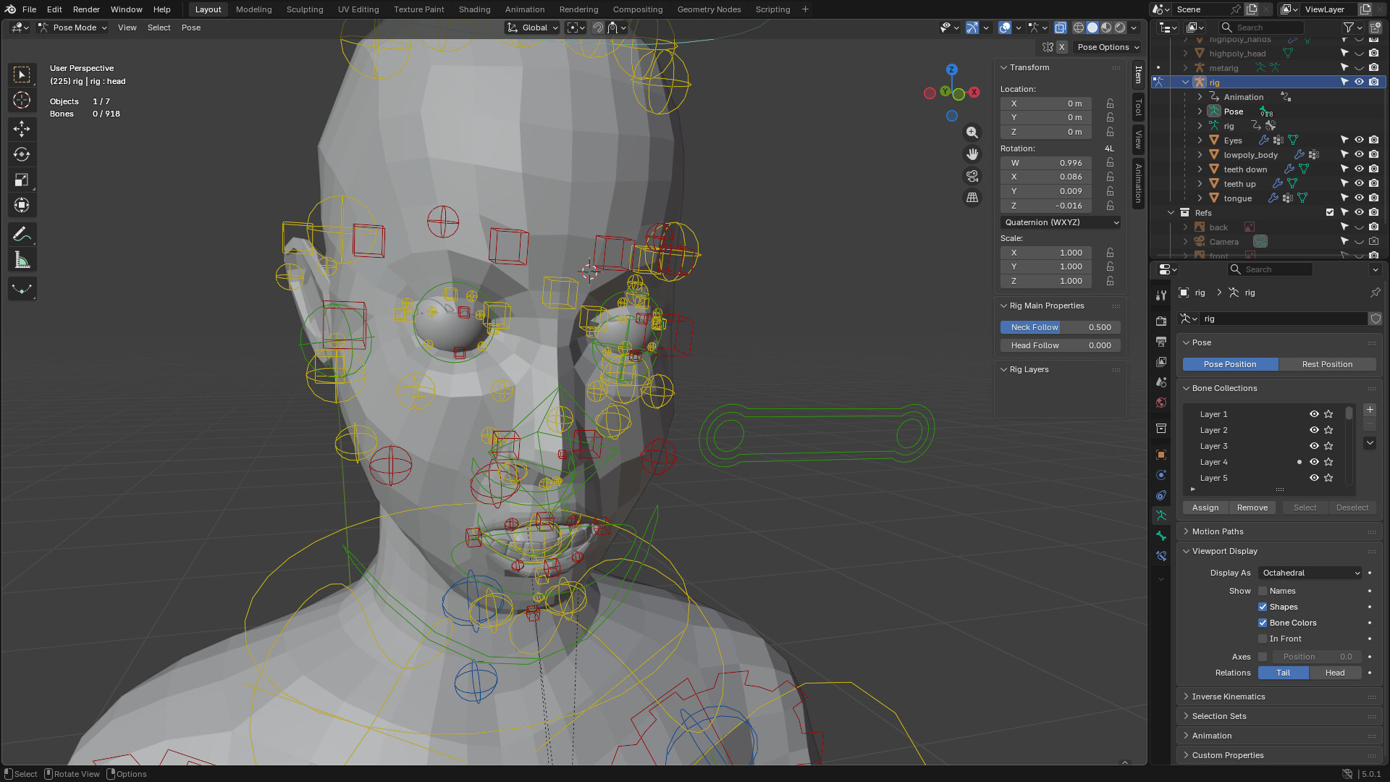Image resolution: width=1390 pixels, height=782 pixels.
Task: Click the Move view hand icon
Action: click(x=972, y=154)
